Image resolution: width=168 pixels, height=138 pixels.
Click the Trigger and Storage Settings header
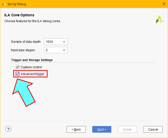[32, 60]
